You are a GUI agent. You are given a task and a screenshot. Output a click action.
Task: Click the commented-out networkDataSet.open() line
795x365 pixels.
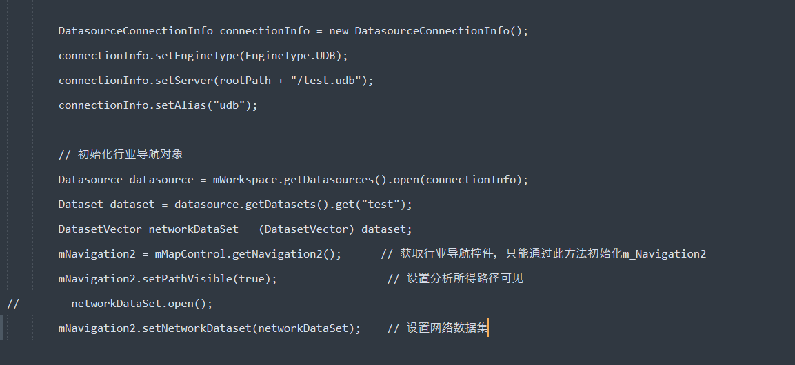tap(110, 304)
